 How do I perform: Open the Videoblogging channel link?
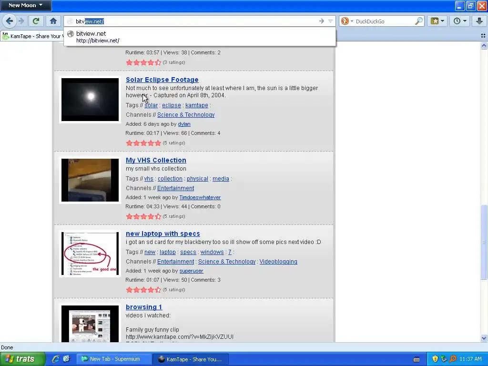click(278, 262)
